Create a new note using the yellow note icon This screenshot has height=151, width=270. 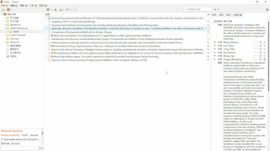click(x=61, y=9)
